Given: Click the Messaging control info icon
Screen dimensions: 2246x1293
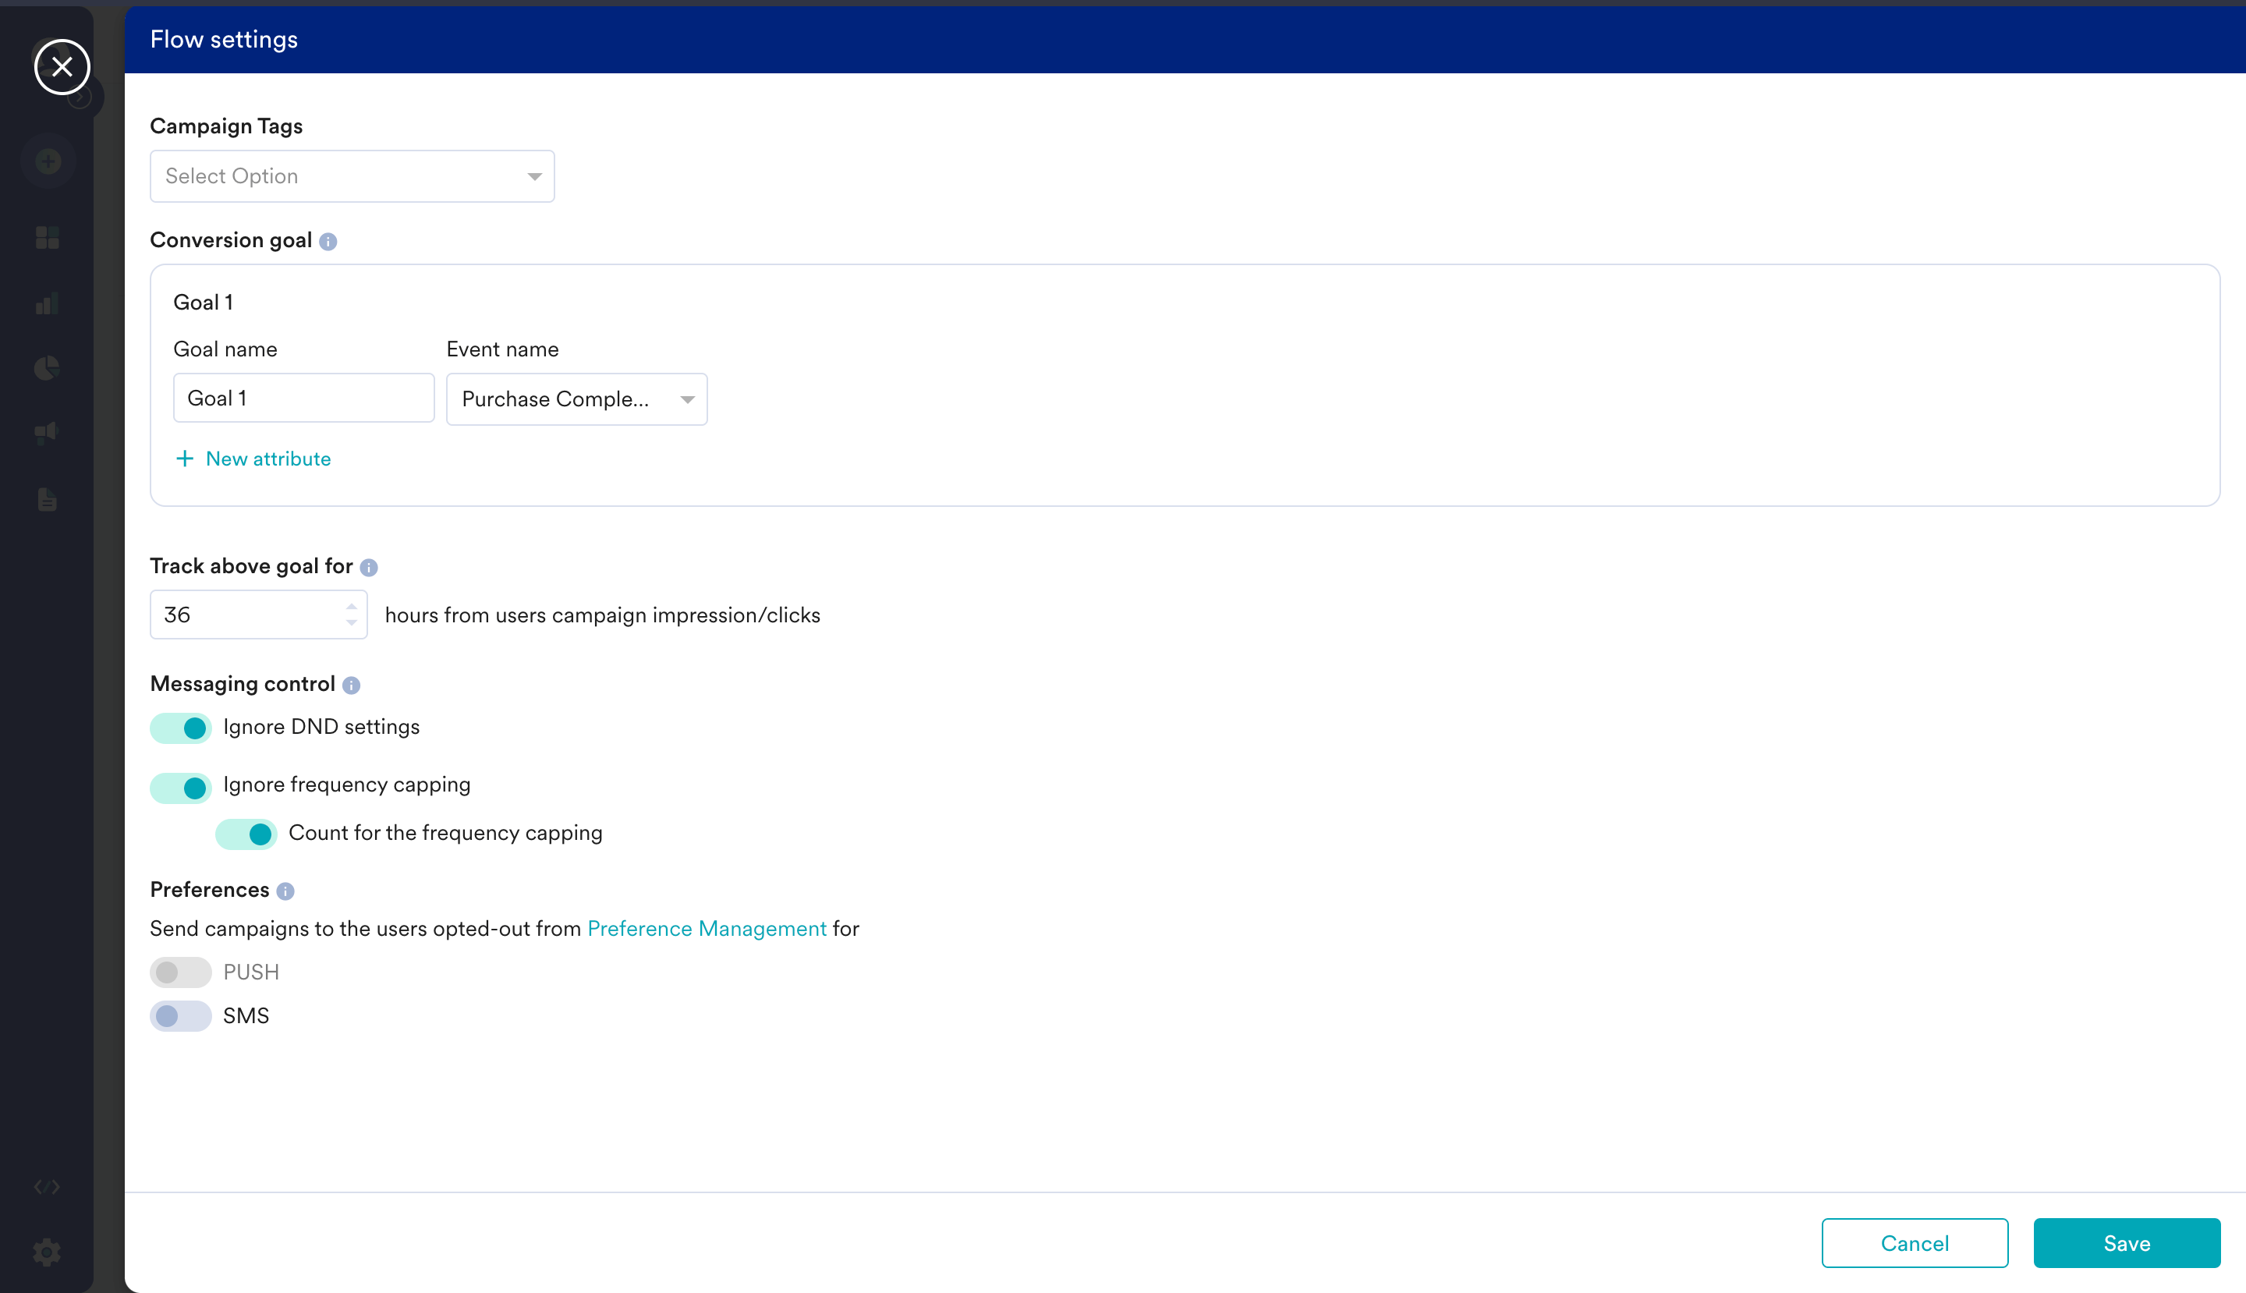Looking at the screenshot, I should click(x=351, y=685).
